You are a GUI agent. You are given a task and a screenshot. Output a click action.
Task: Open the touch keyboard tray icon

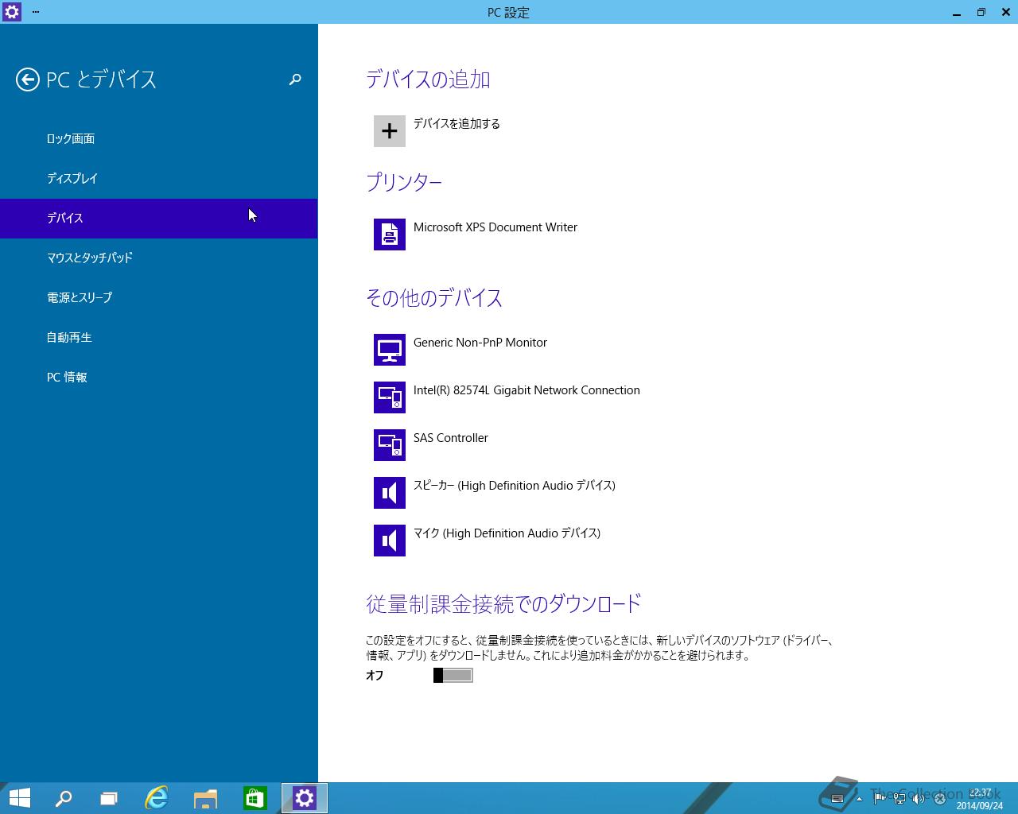(x=837, y=799)
